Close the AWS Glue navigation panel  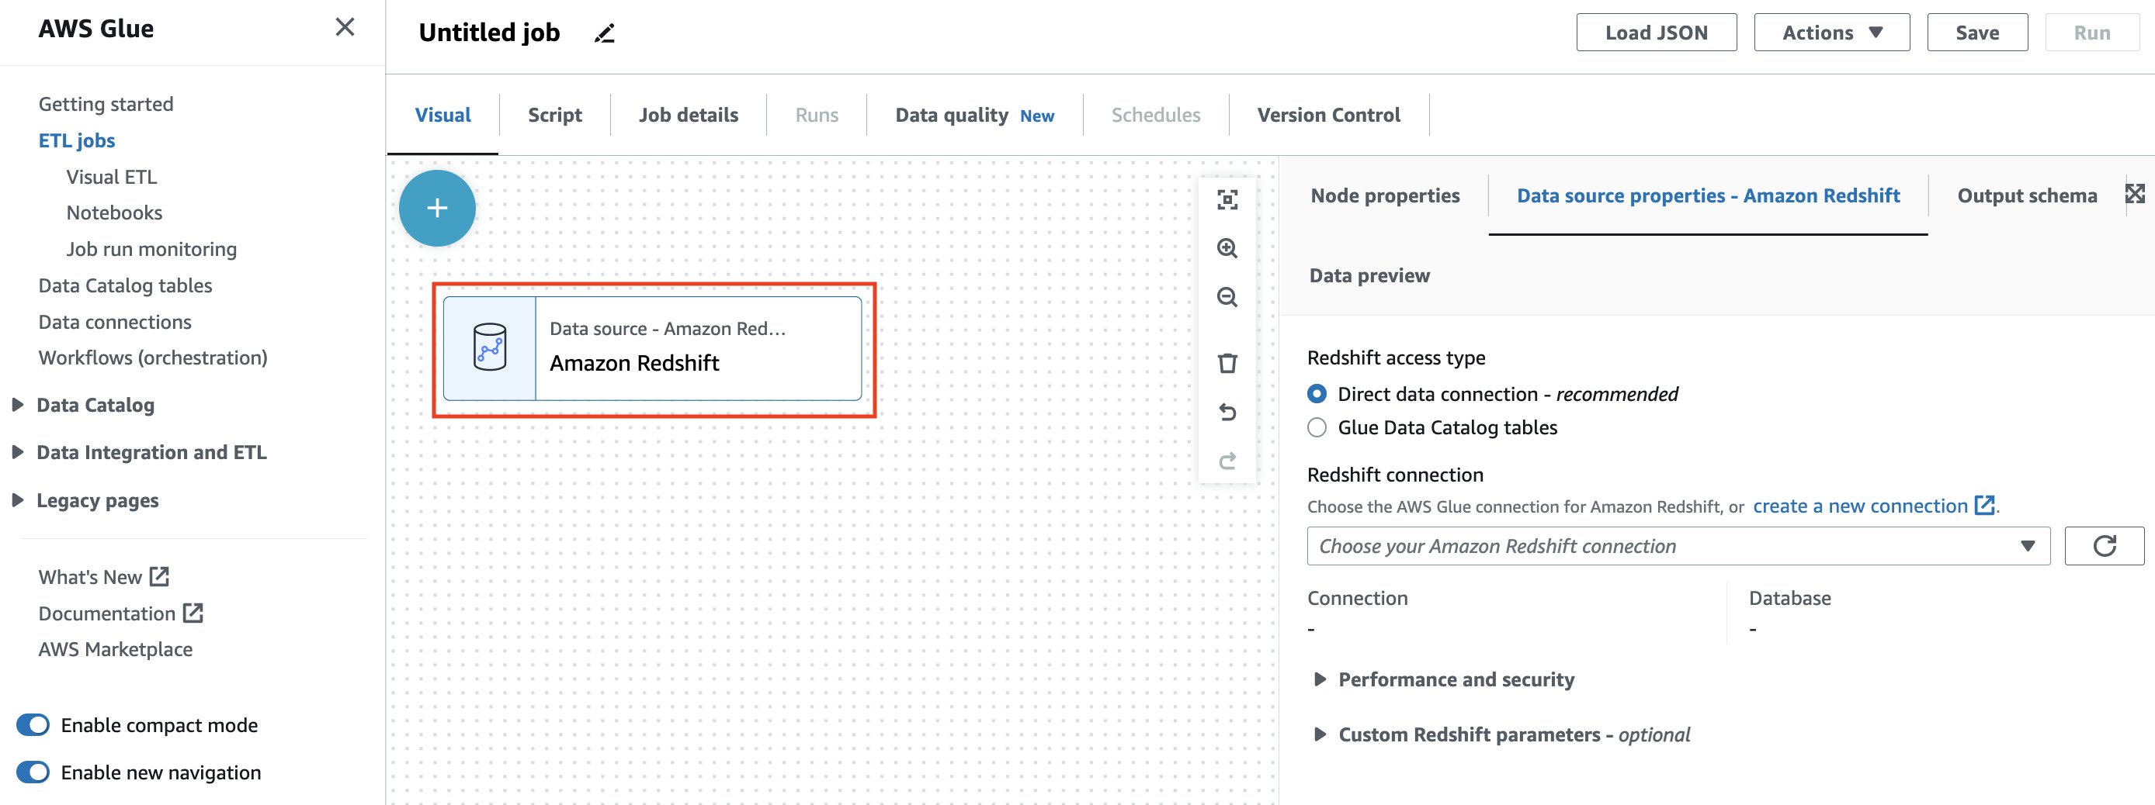click(x=345, y=28)
